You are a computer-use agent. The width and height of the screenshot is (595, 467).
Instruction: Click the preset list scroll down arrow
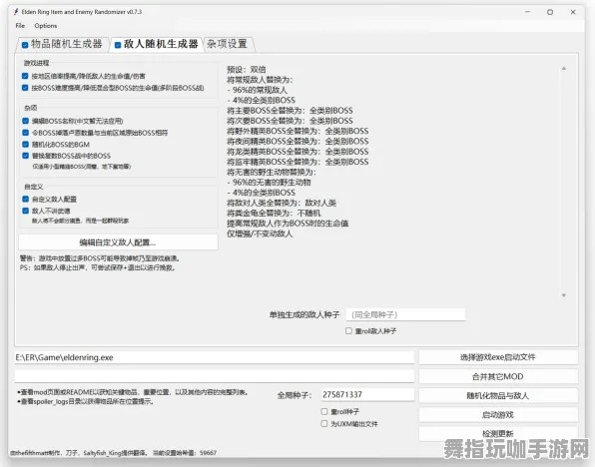tap(564, 295)
